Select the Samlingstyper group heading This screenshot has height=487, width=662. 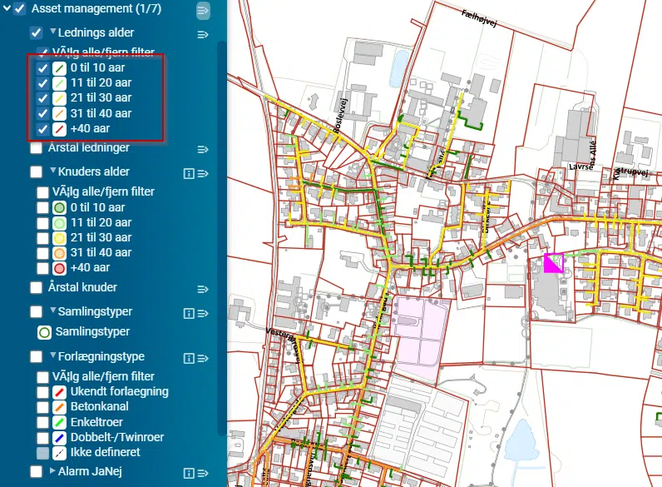[x=95, y=311]
